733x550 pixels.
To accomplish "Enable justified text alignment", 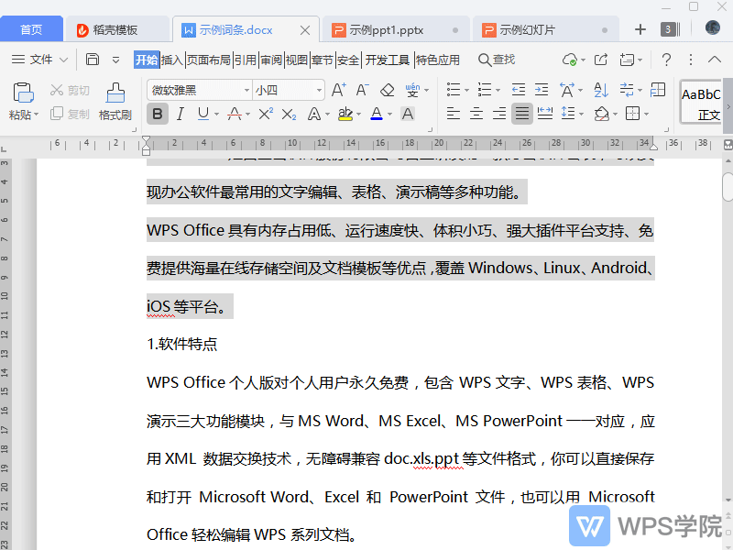I will coord(522,115).
